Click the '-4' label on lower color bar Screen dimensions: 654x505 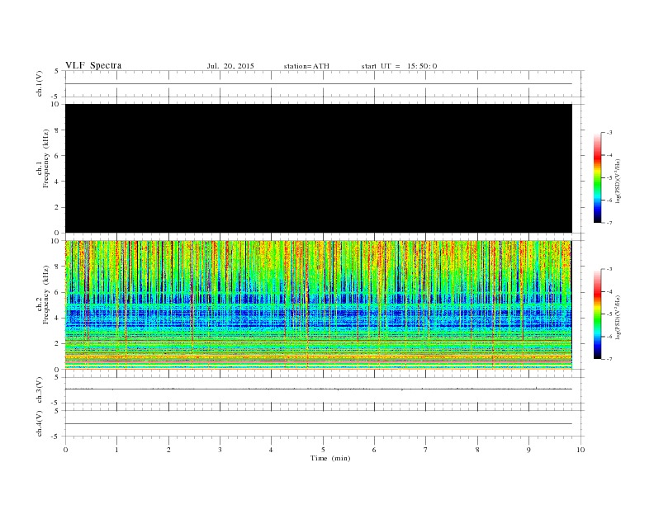point(609,291)
